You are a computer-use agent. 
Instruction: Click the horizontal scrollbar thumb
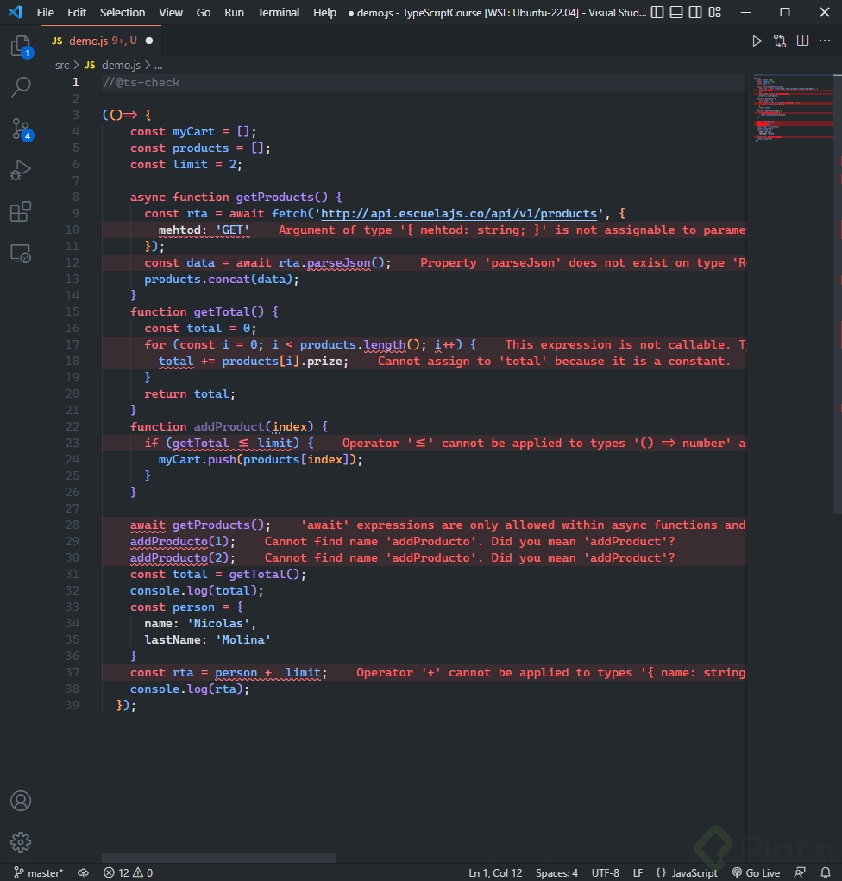218,858
